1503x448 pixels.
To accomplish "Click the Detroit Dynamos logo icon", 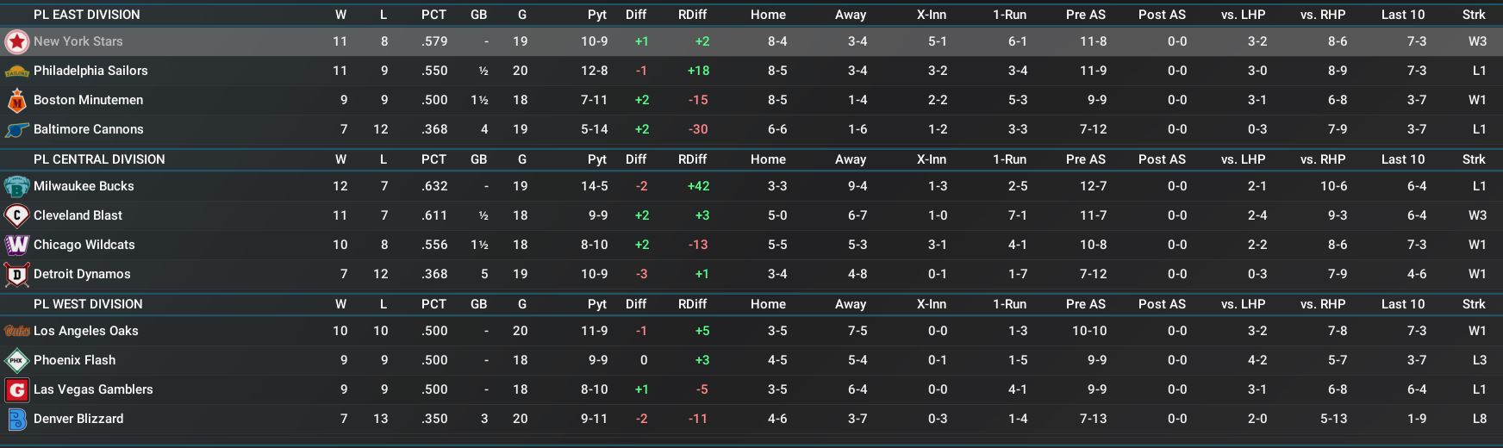I will point(16,275).
